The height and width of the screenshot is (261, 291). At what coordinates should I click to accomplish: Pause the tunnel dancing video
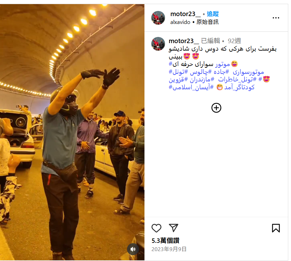click(x=72, y=132)
